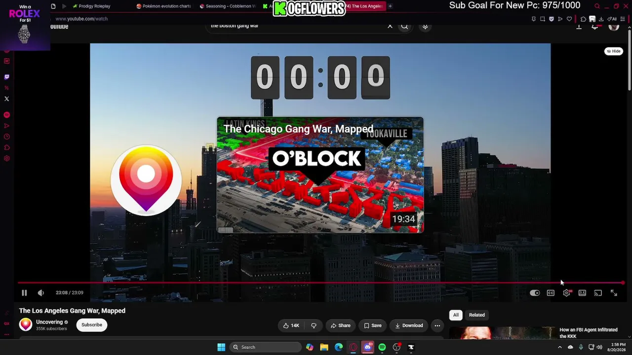This screenshot has width=632, height=355.
Task: Share the video
Action: pyautogui.click(x=340, y=325)
